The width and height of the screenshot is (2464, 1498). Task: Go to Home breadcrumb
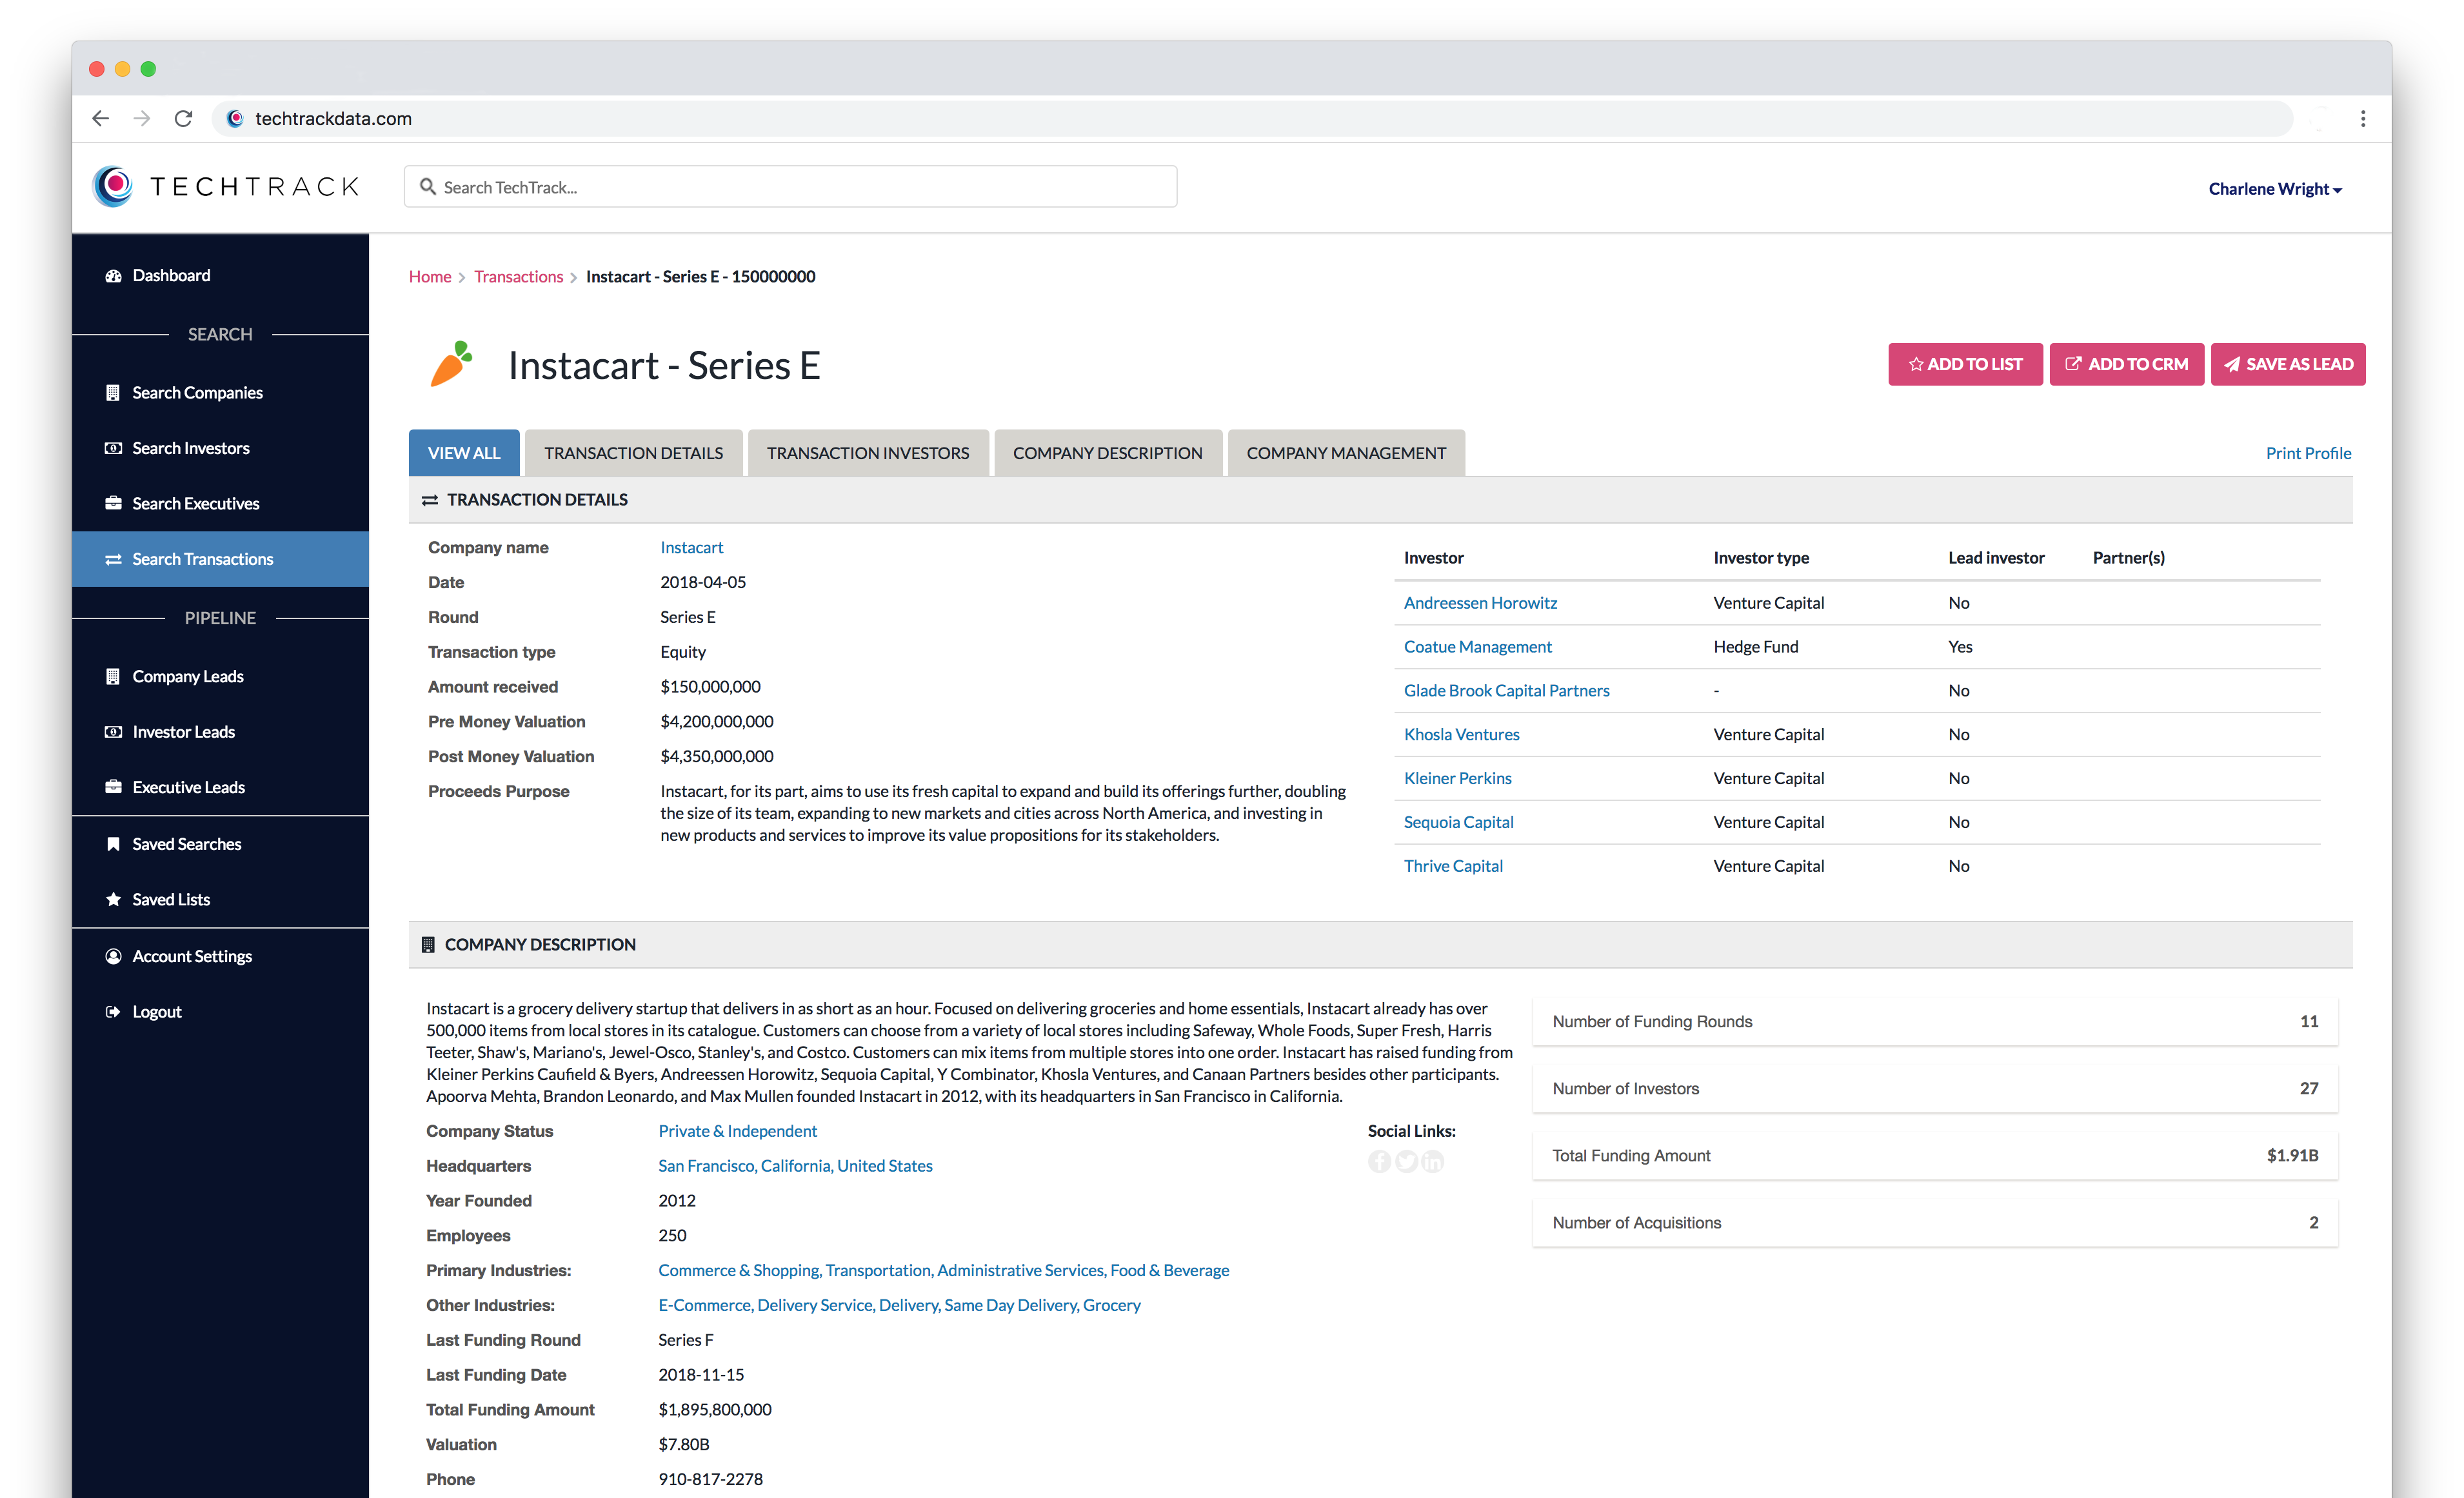pyautogui.click(x=430, y=276)
